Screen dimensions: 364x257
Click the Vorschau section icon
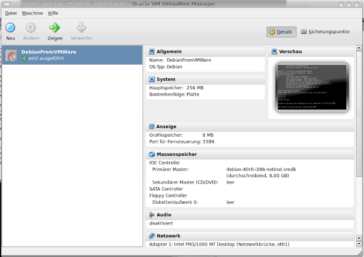(x=274, y=51)
